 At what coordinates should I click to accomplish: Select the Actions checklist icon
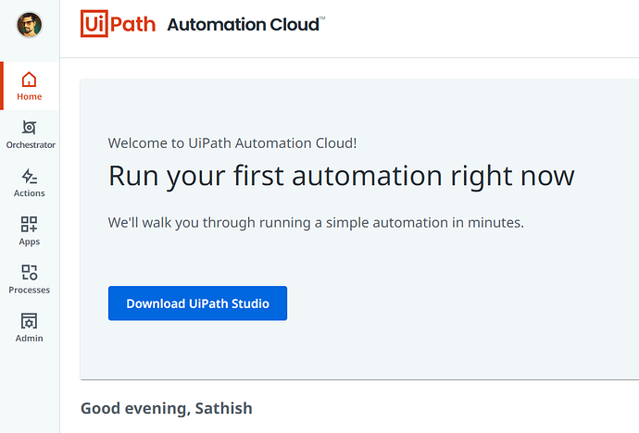(x=30, y=176)
